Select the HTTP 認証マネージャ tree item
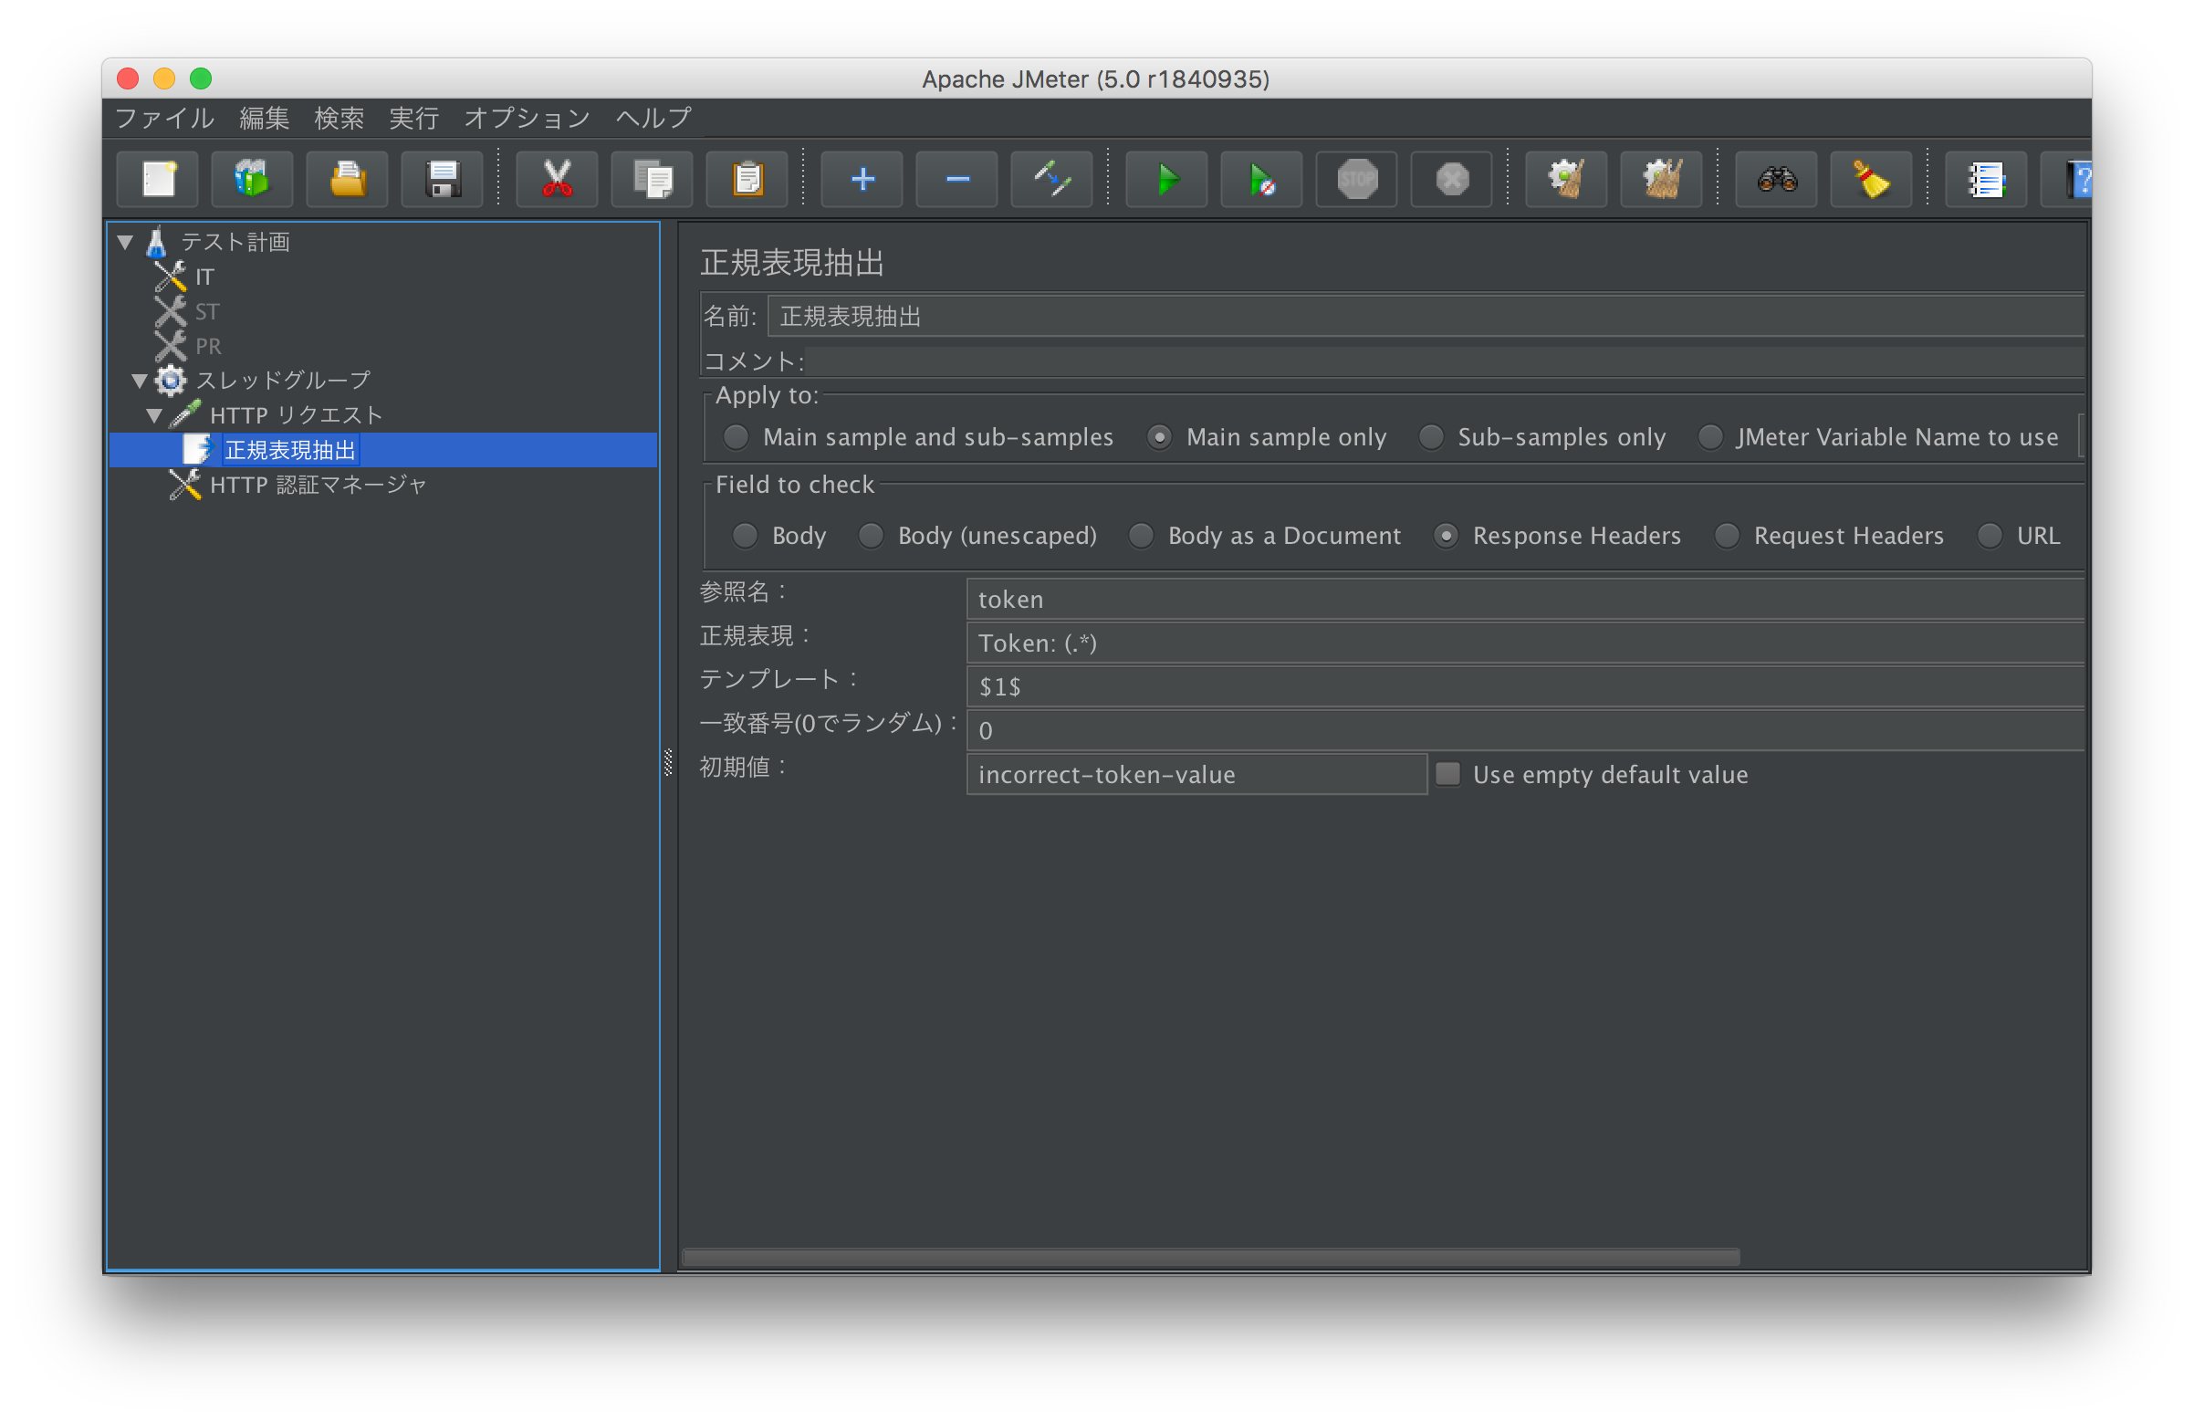 pos(317,484)
